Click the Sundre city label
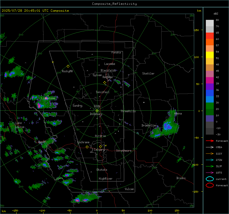Screen dimensions: 229x214 click(x=77, y=106)
